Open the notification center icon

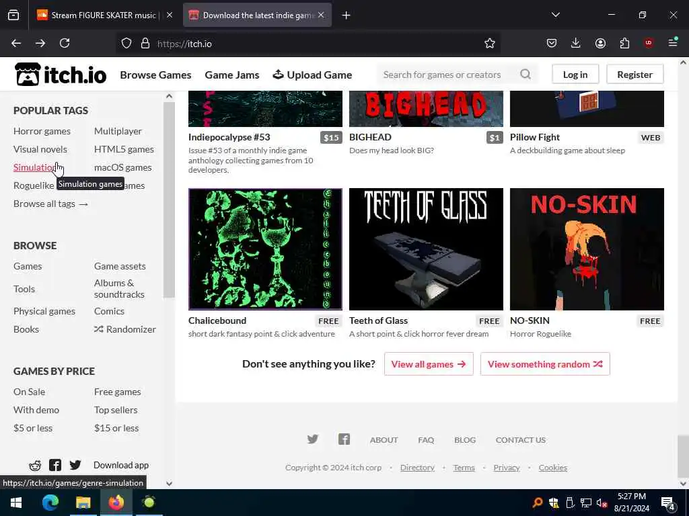coord(668,504)
